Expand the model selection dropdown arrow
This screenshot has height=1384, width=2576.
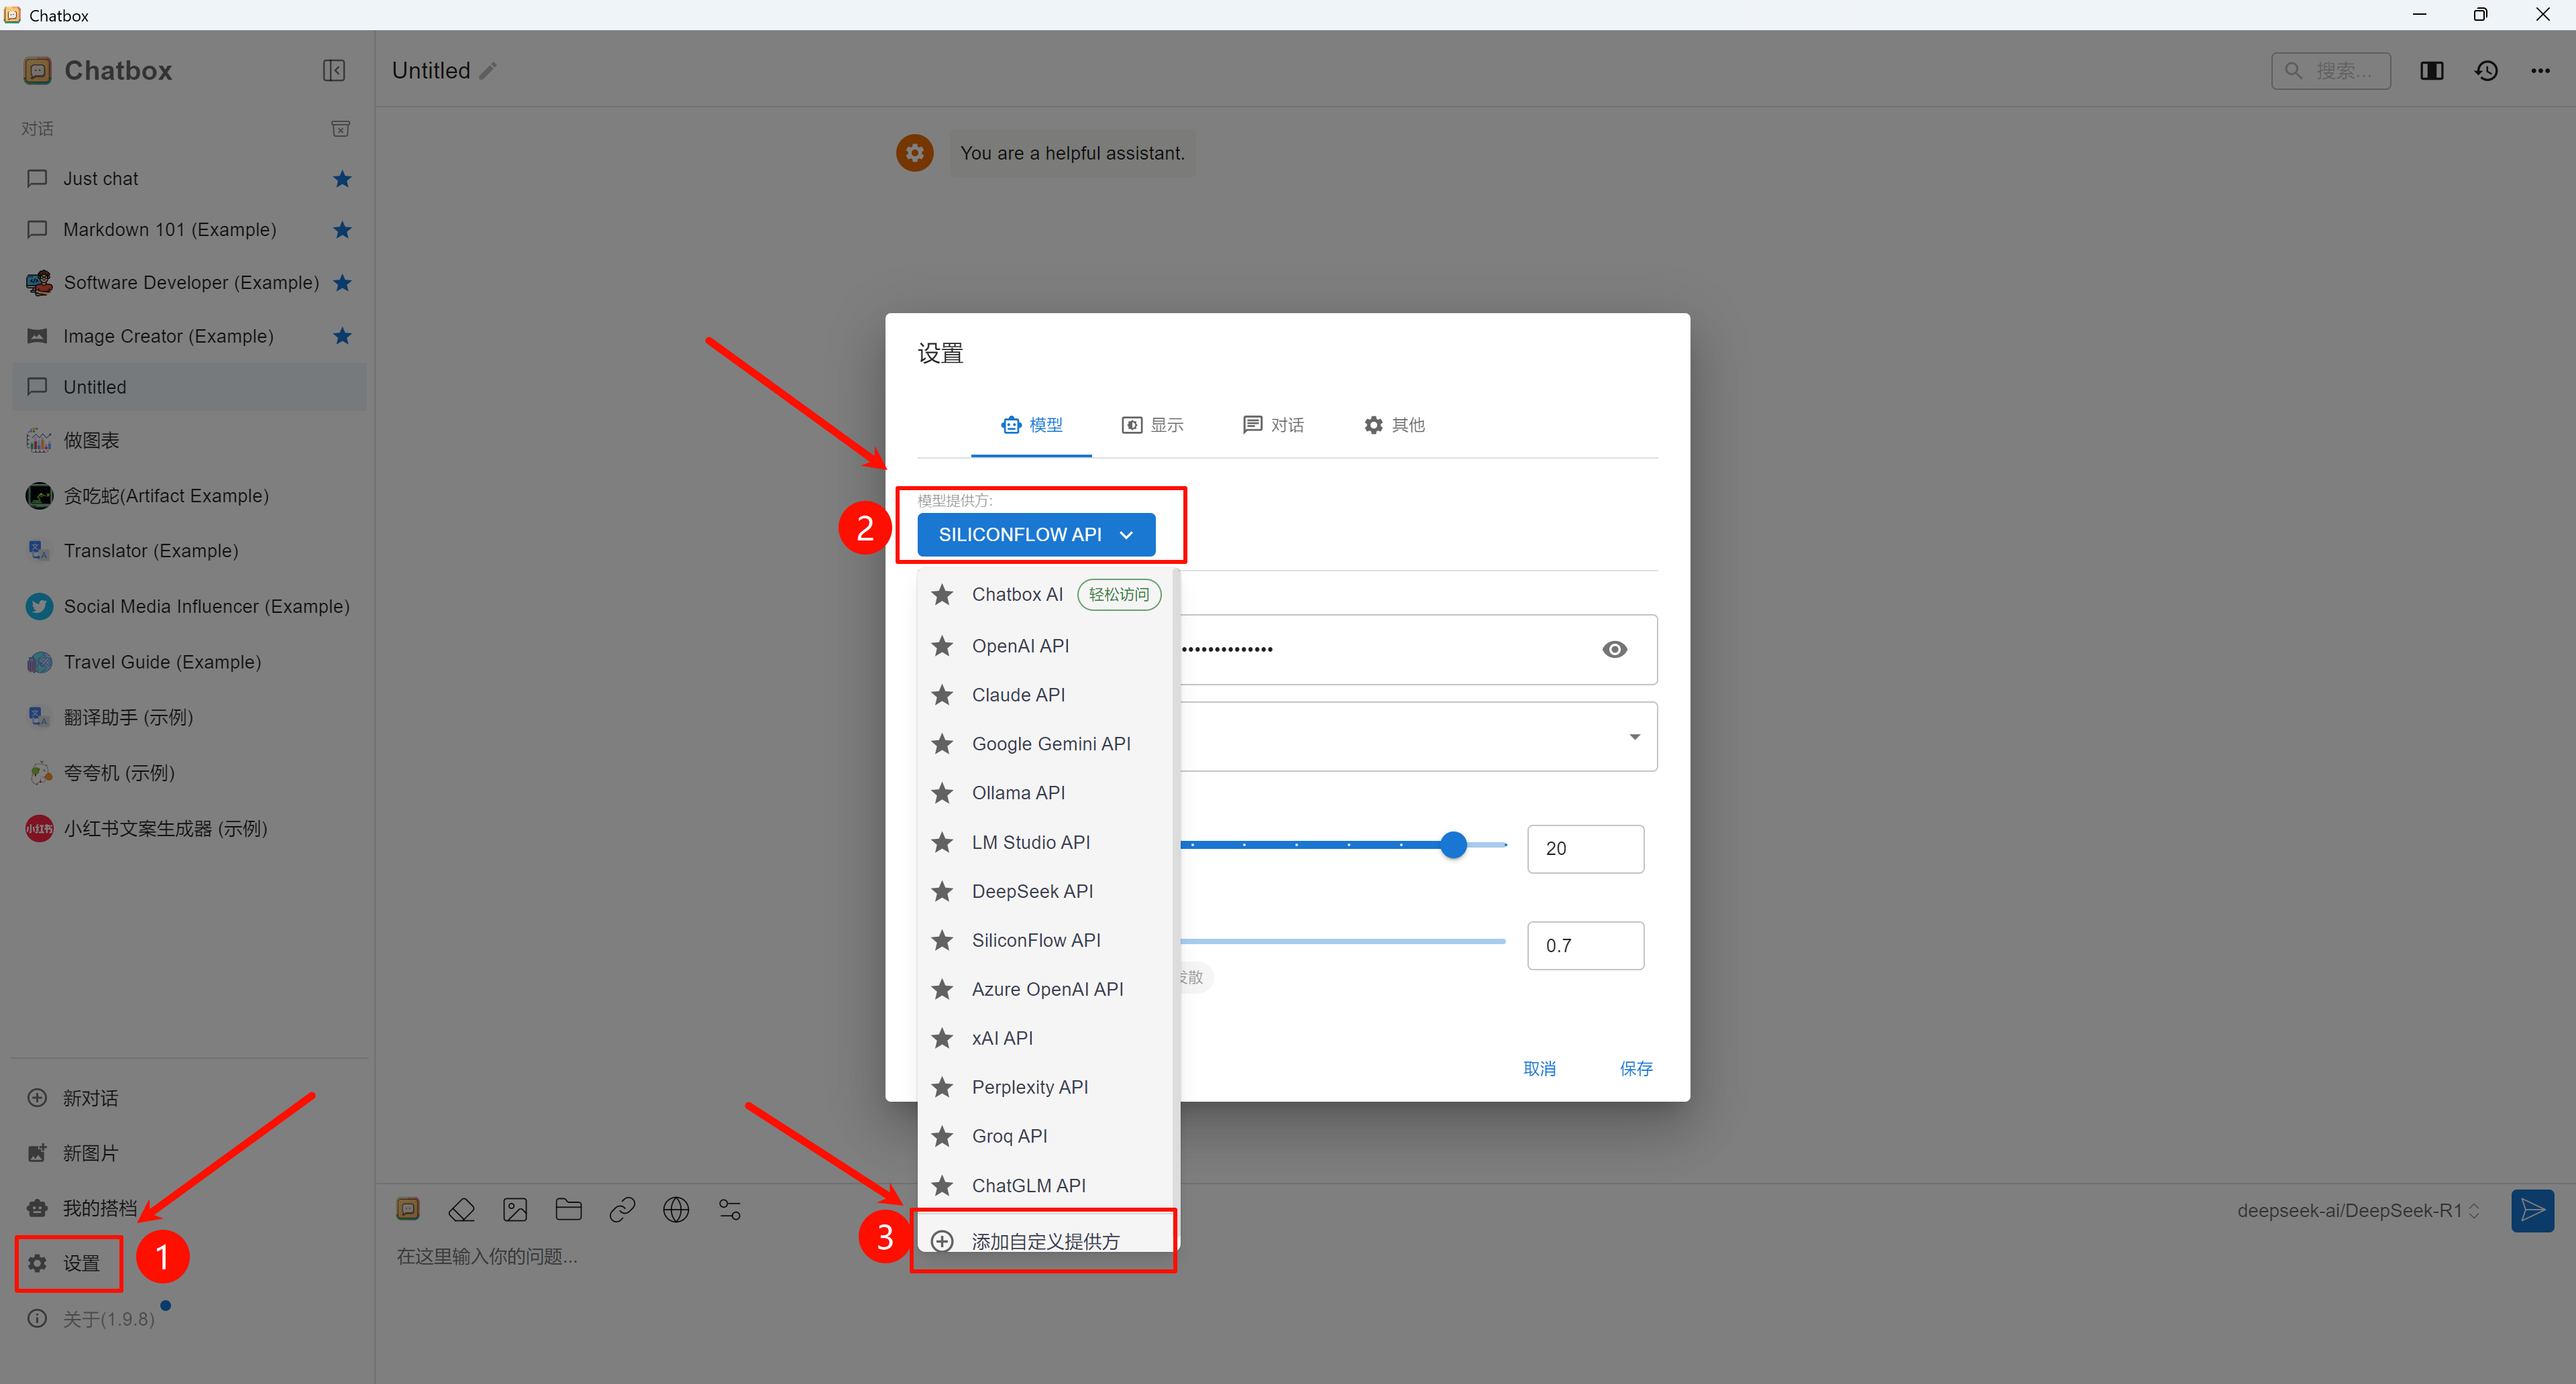1635,736
